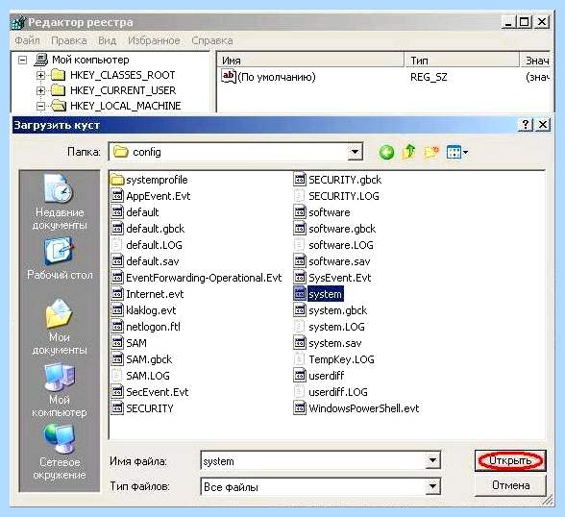The height and width of the screenshot is (517, 565).
Task: Expand HKEY_CLASSES_ROOT in registry tree
Action: click(x=40, y=75)
